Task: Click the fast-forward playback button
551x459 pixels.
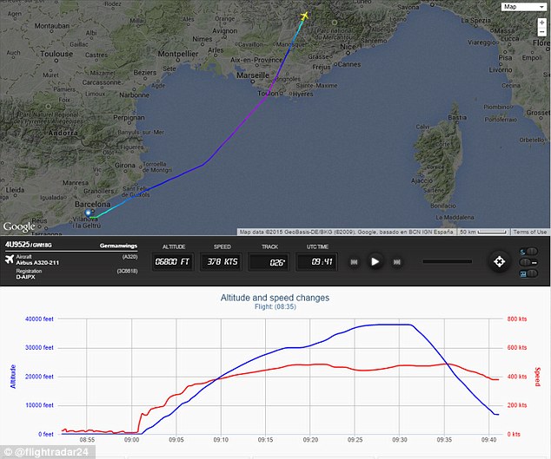Action: [397, 260]
